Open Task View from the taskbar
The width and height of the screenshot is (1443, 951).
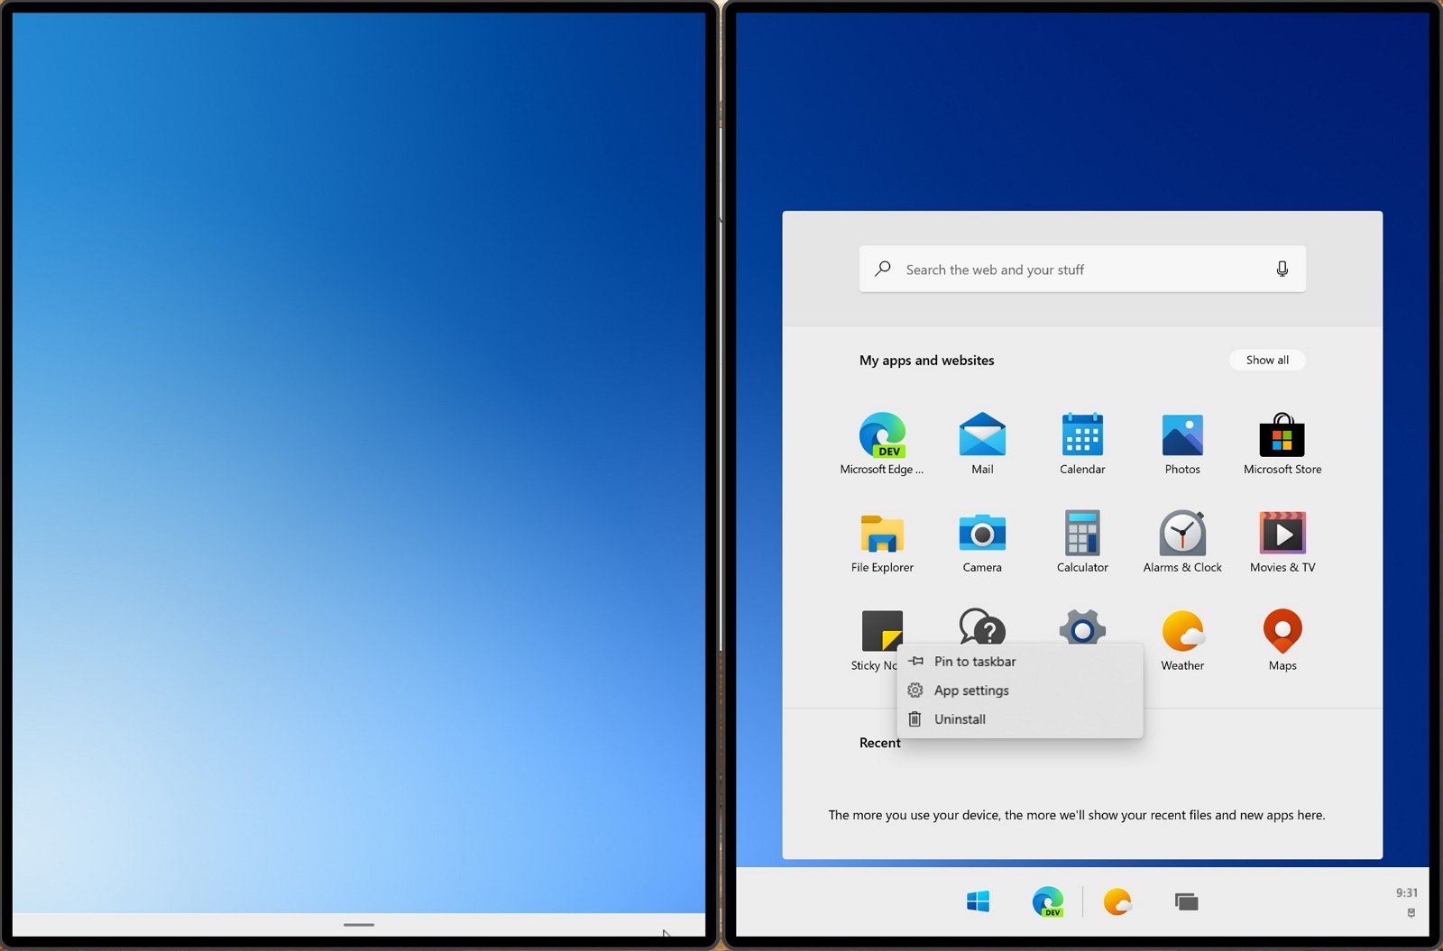(x=1187, y=901)
